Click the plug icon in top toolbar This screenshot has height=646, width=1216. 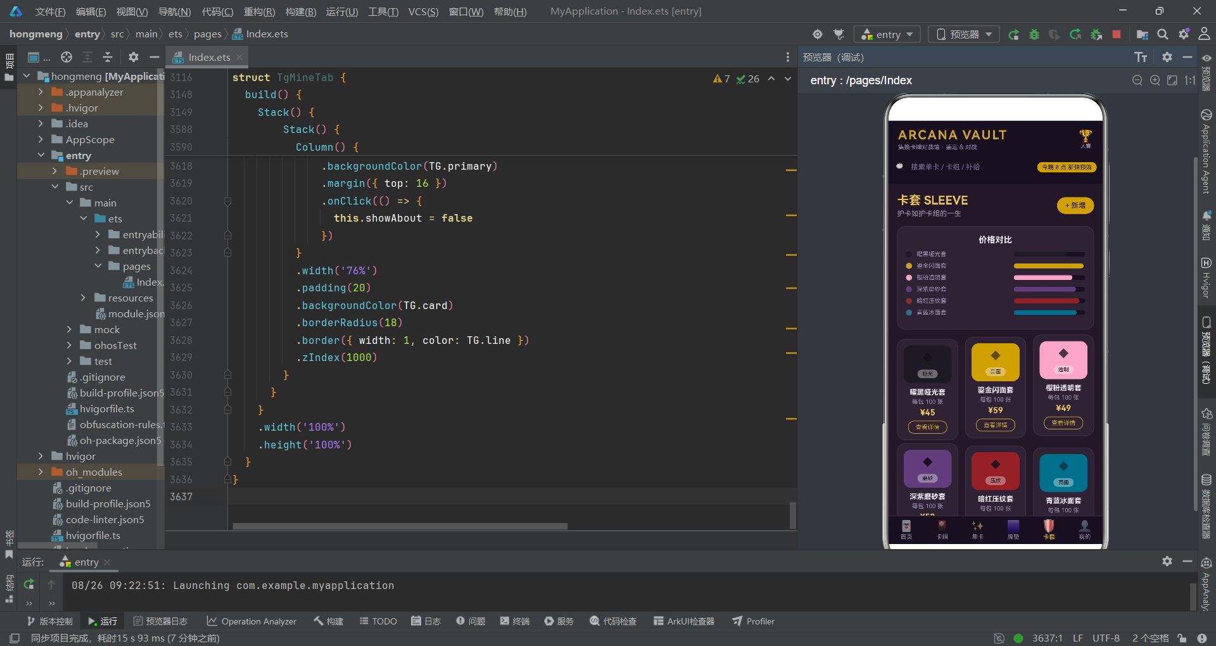pyautogui.click(x=839, y=34)
